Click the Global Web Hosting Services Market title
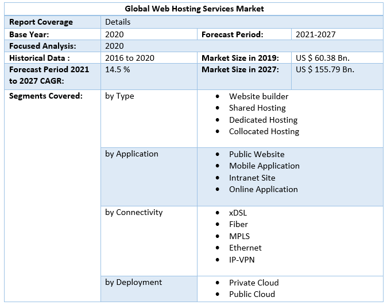The image size is (387, 305). (x=194, y=9)
